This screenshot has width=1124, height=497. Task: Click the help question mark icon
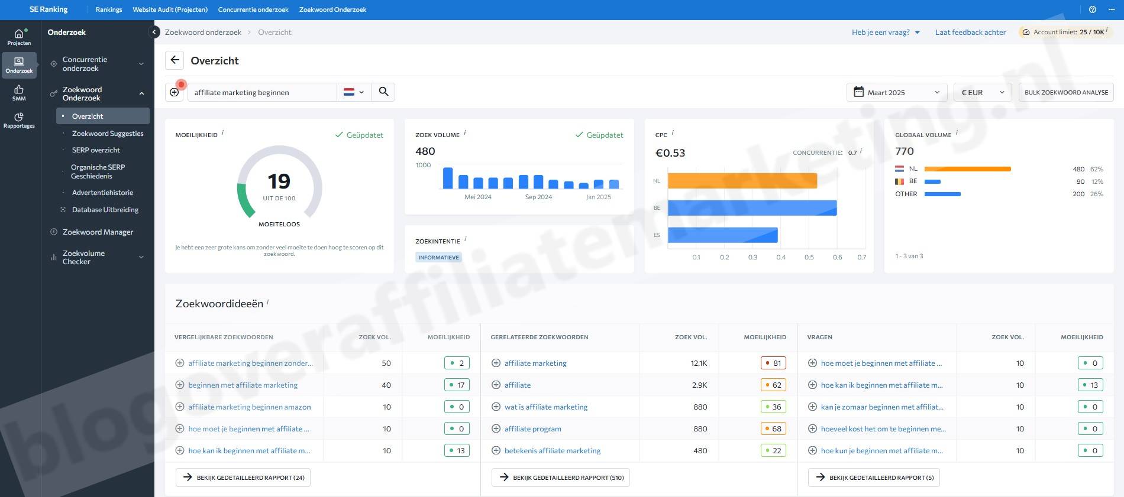pyautogui.click(x=1093, y=9)
